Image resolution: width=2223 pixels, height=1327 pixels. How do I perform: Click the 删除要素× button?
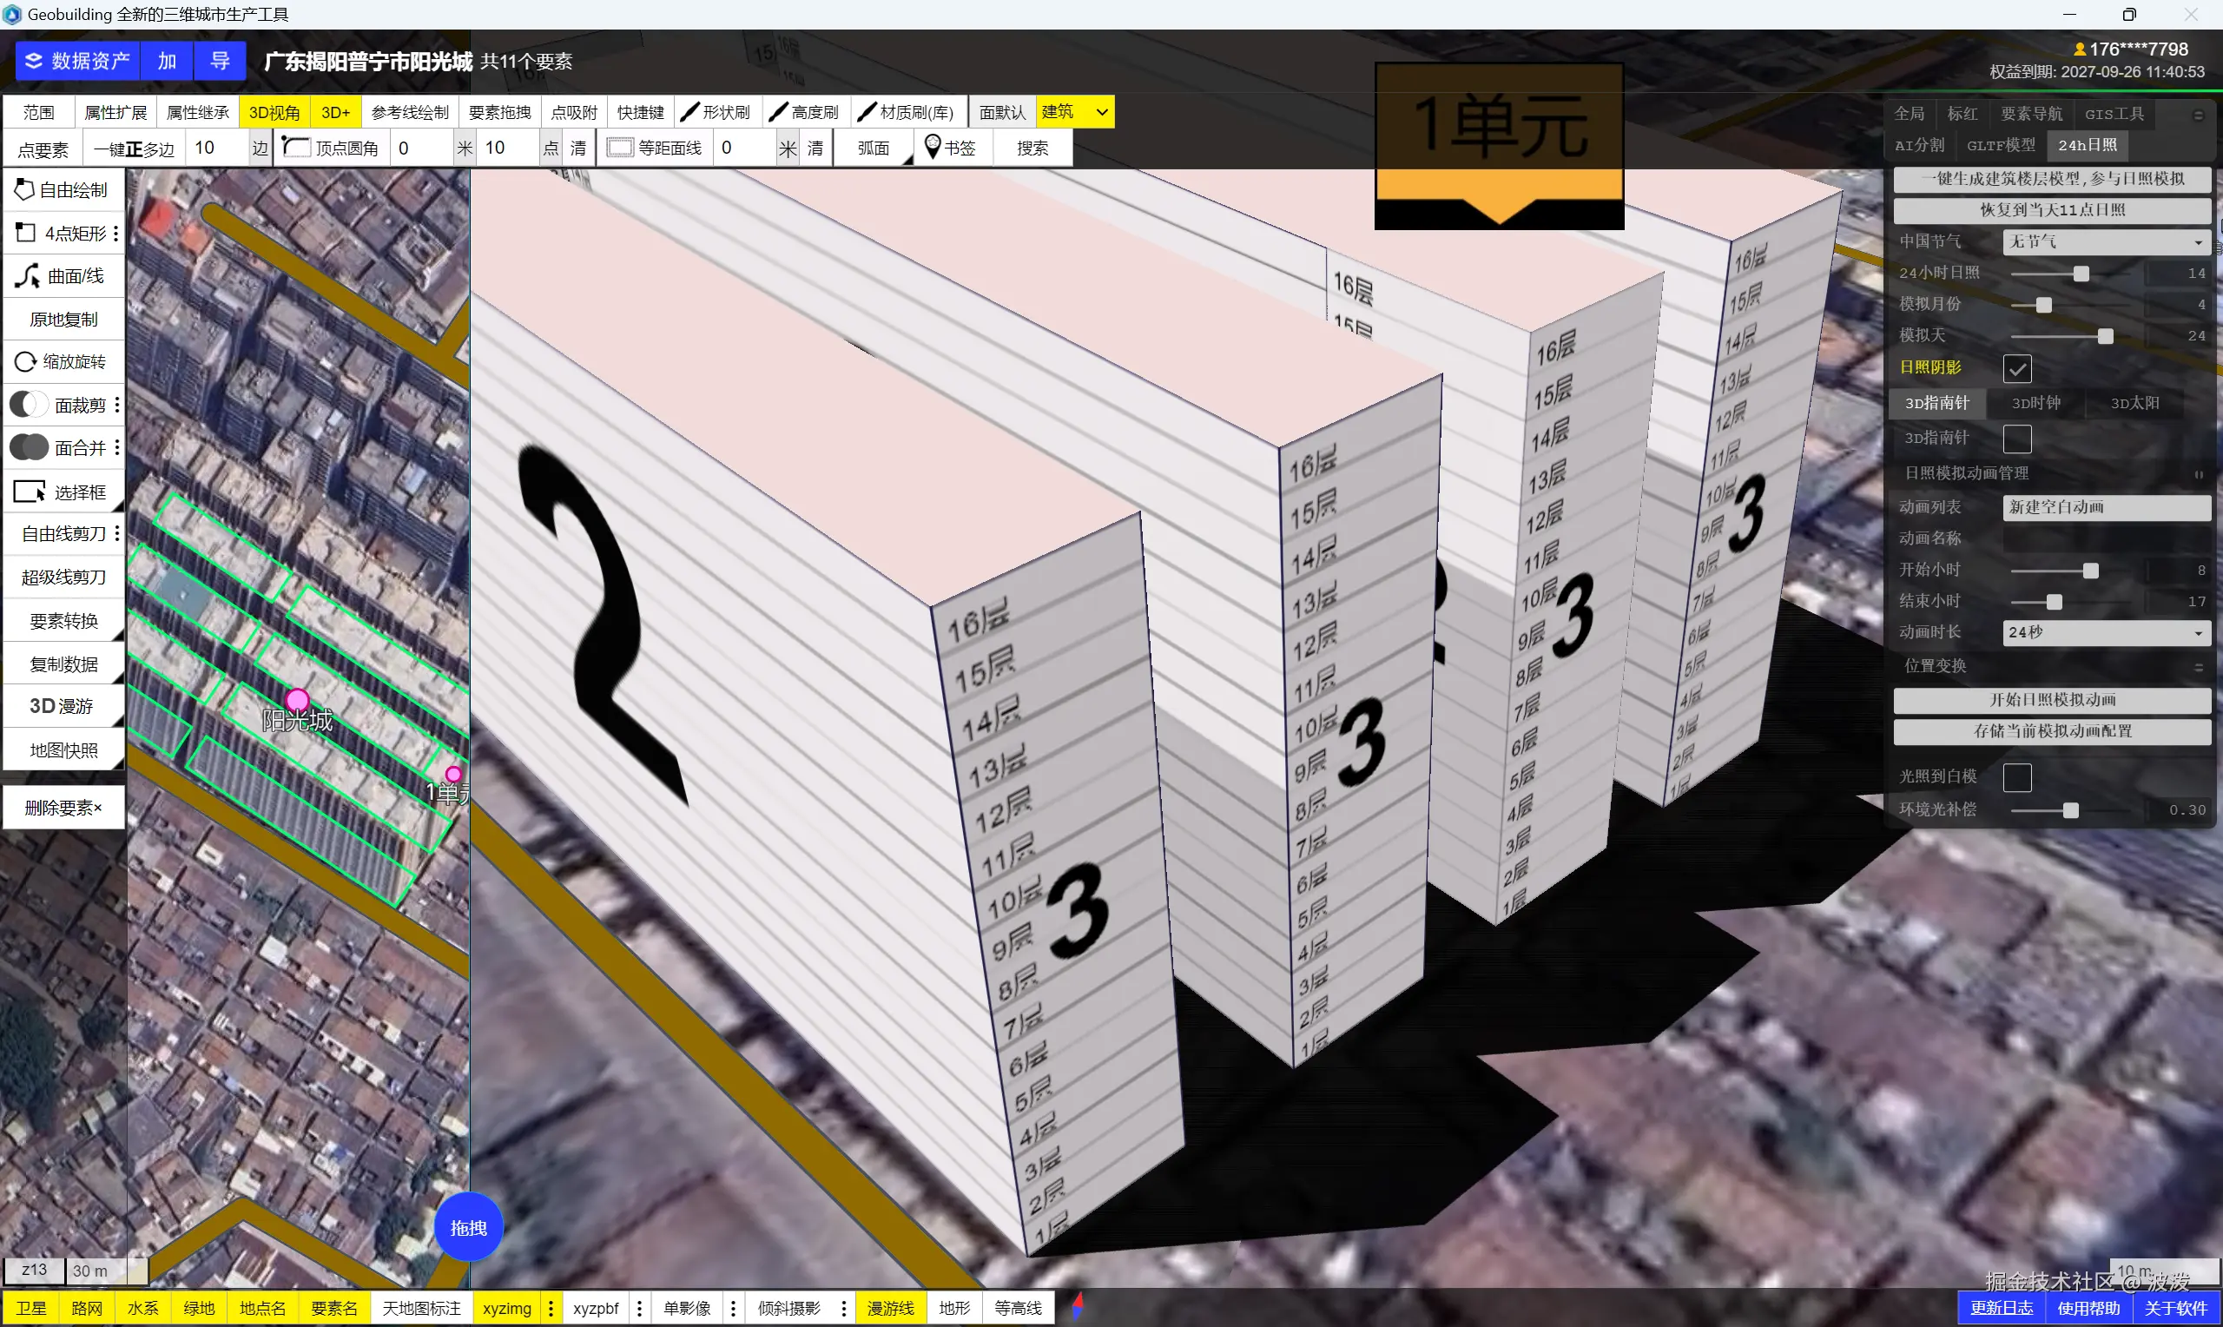[63, 808]
